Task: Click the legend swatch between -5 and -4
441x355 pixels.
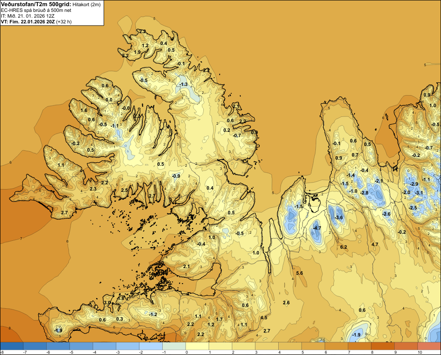Action: 81,346
